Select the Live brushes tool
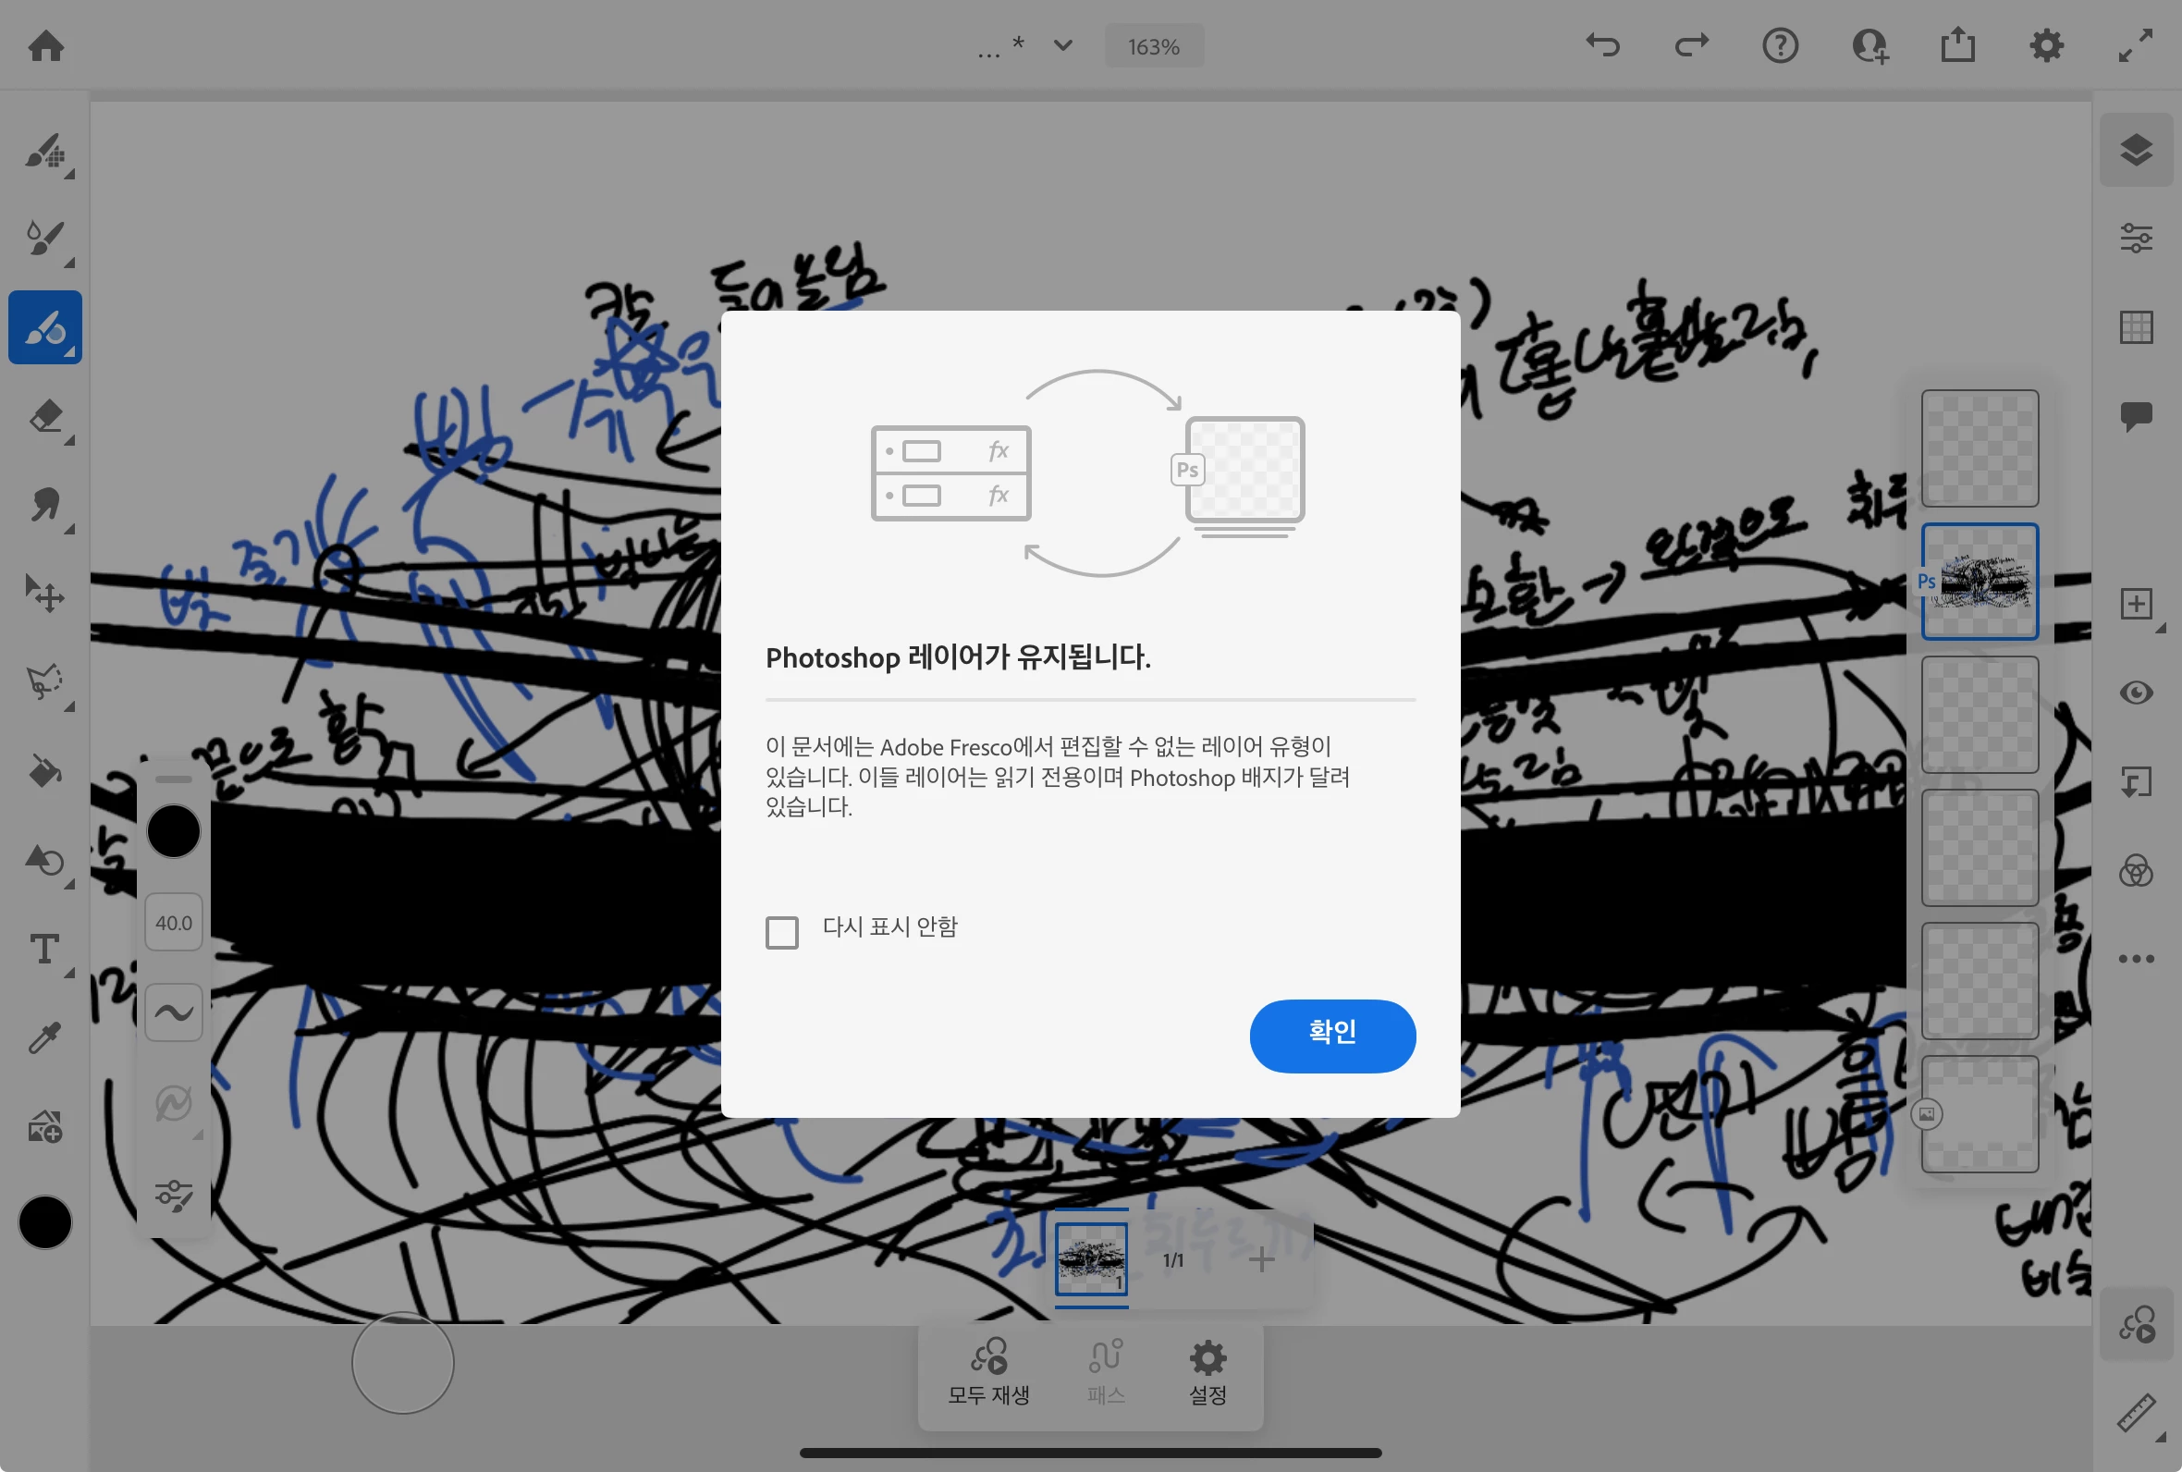 (x=44, y=239)
